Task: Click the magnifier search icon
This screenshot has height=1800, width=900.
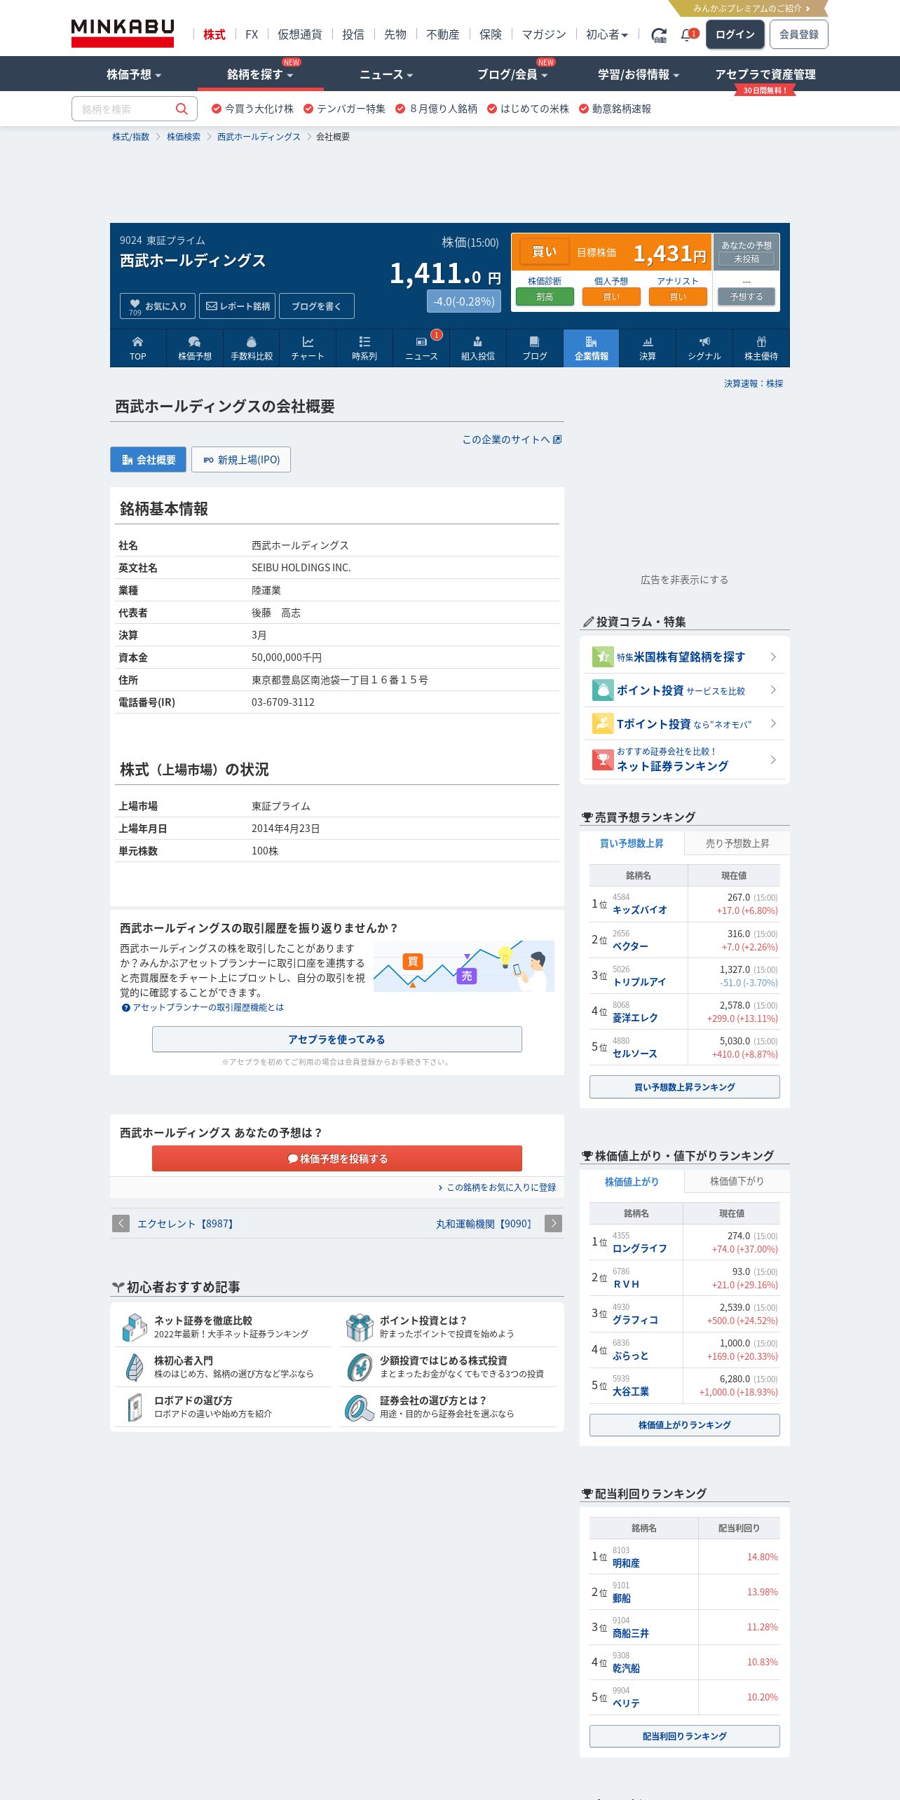Action: [182, 109]
